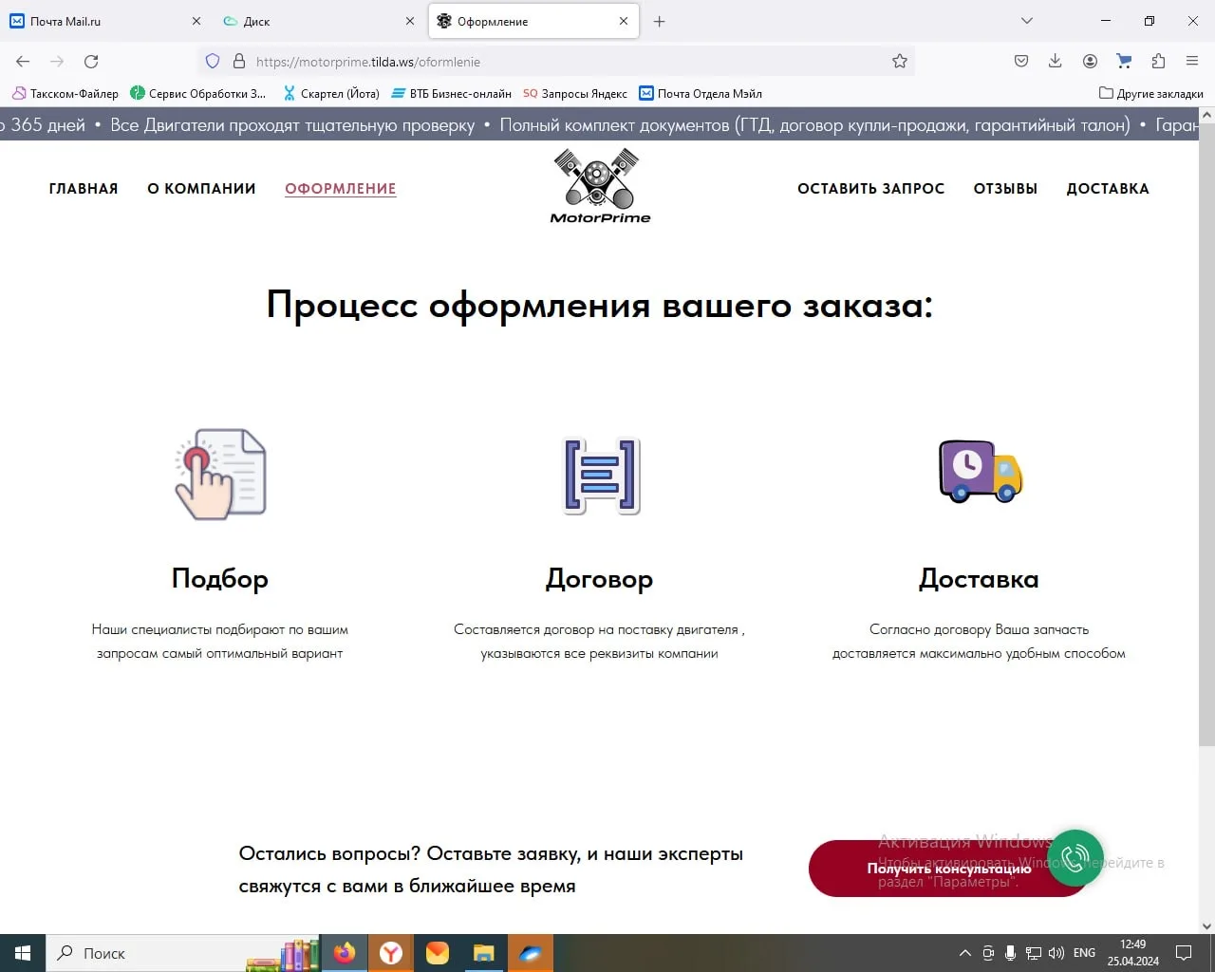Open the Firefox application menu
This screenshot has height=972, width=1215.
pyautogui.click(x=1192, y=62)
